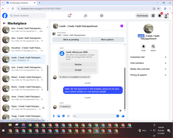Search within the conversation
Screen dimensions: 173x138
pyautogui.click(x=153, y=46)
